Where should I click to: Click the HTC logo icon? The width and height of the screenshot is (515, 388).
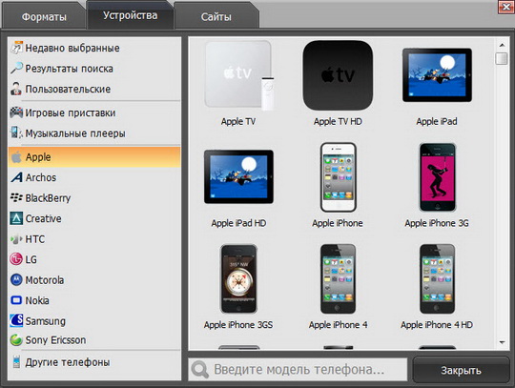click(x=16, y=239)
